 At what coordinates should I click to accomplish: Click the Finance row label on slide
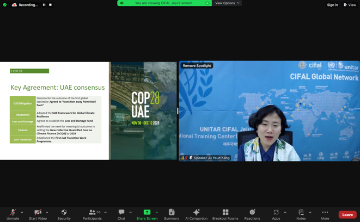click(x=22, y=130)
